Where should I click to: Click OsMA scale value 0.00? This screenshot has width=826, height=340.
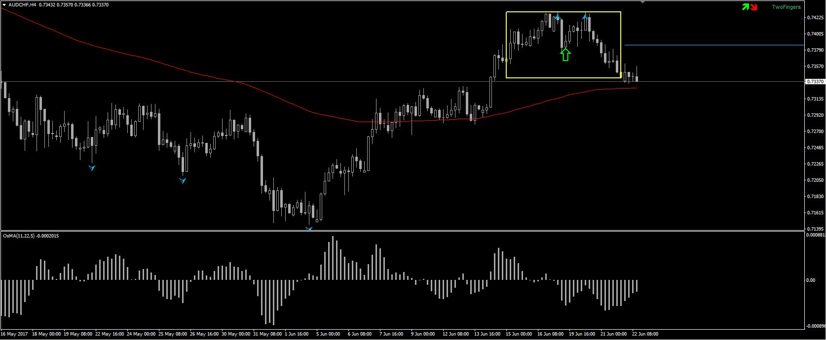811,280
